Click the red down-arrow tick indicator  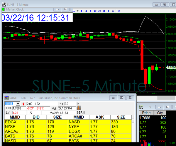tap(23, 104)
